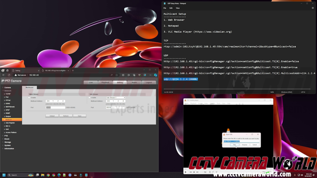Close the Setting browser tab
317x178 pixels.
(39, 71)
